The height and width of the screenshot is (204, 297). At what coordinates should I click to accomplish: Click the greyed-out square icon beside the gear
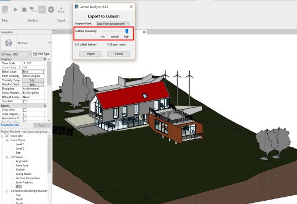pyautogui.click(x=42, y=9)
